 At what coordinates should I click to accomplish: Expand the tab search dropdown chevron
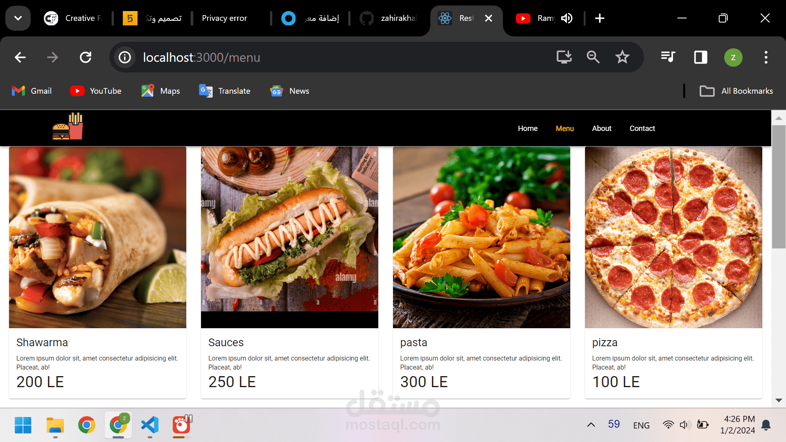point(18,18)
